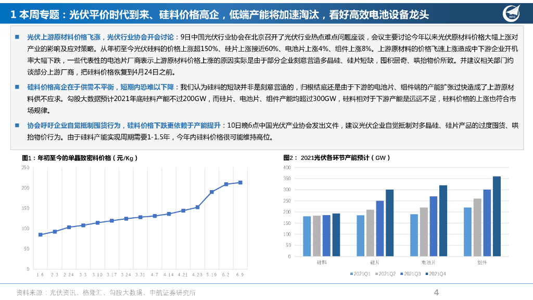Click the 5.19 data point marker
The width and height of the screenshot is (533, 300).
[x=212, y=192]
